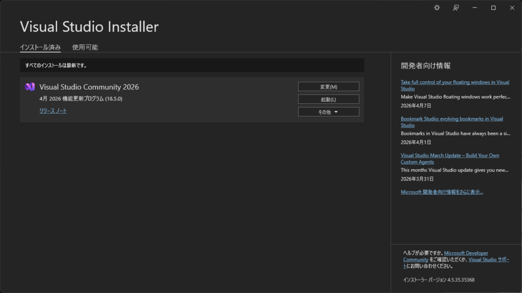The width and height of the screenshot is (522, 293).
Task: Click the purple Visual Studio logo icon
Action: coord(30,87)
